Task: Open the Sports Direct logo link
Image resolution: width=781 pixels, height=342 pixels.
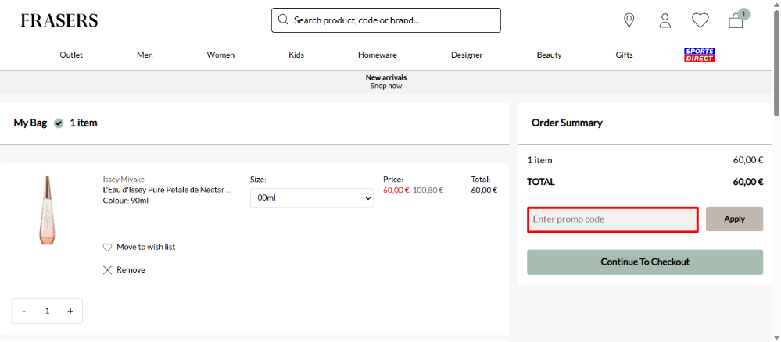Action: click(x=700, y=55)
